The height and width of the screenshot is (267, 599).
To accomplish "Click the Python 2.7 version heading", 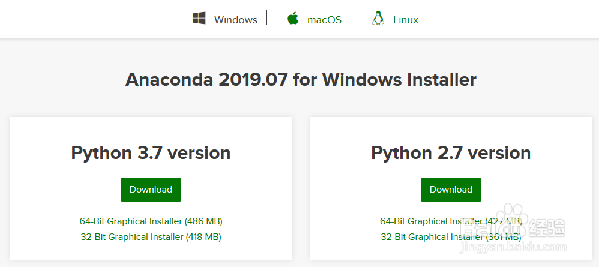I will point(451,153).
